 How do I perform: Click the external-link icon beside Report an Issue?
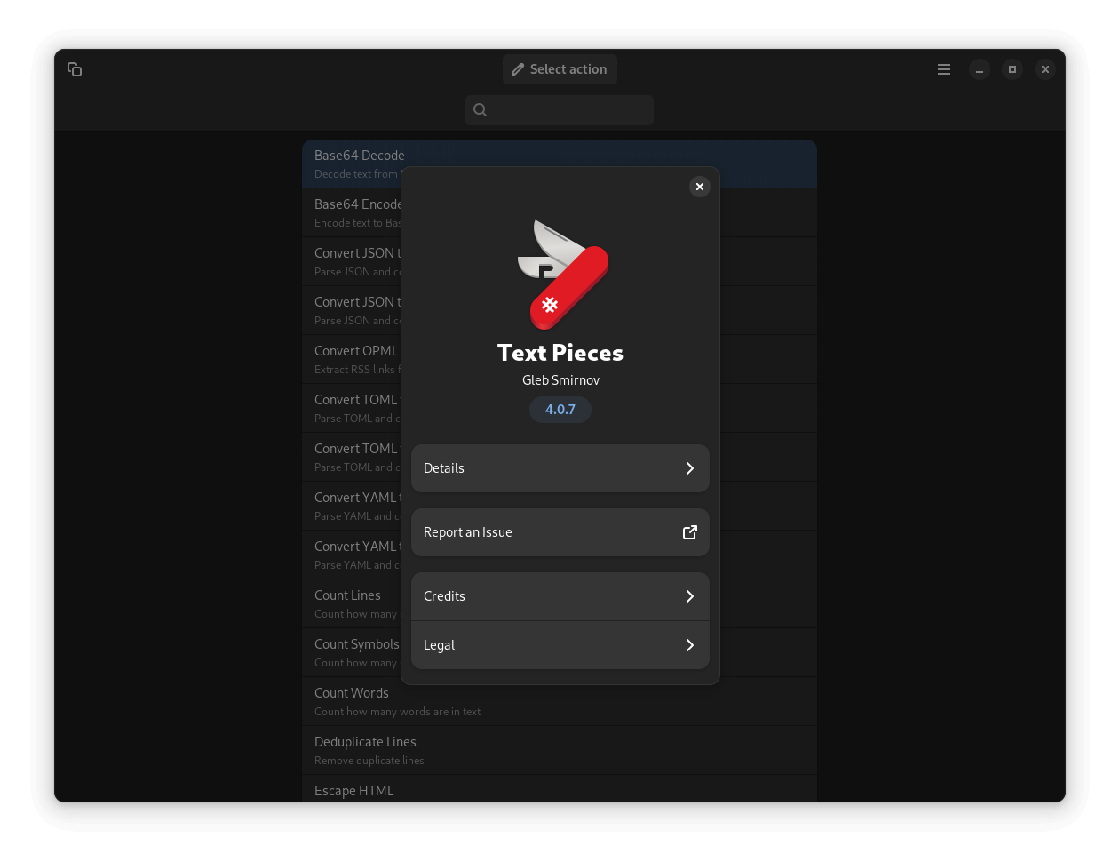(x=690, y=531)
